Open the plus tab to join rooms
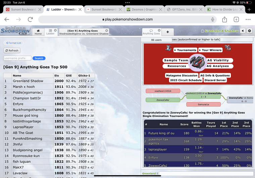Viewport: 255px width, 178px height. [168, 32]
